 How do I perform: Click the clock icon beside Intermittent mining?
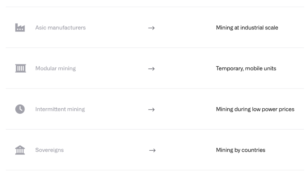tap(20, 109)
